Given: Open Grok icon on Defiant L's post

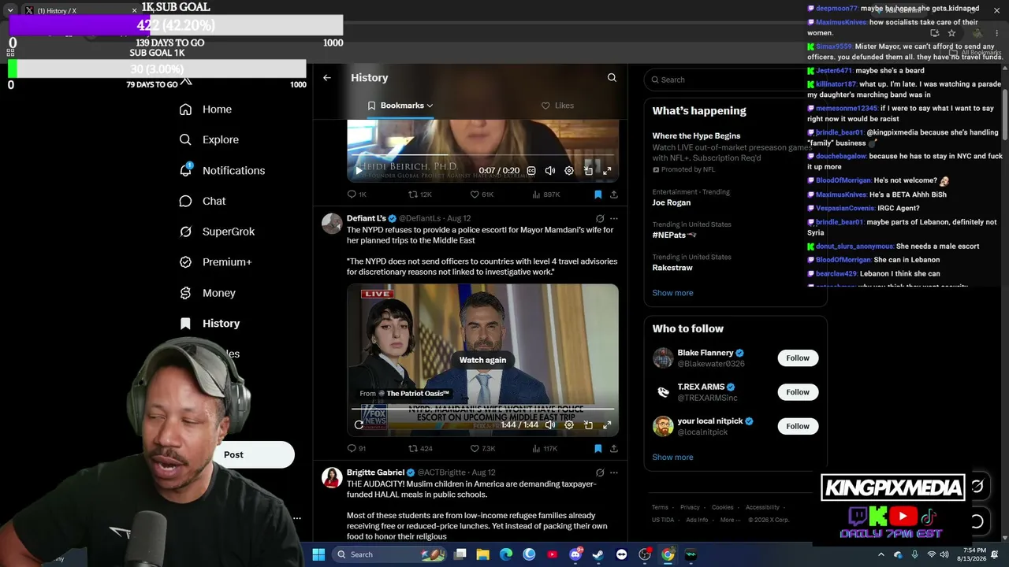Looking at the screenshot, I should point(600,218).
